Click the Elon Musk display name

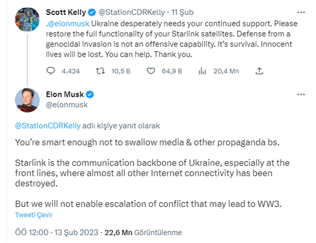[65, 95]
